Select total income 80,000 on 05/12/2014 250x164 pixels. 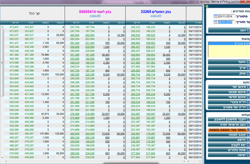(60, 153)
